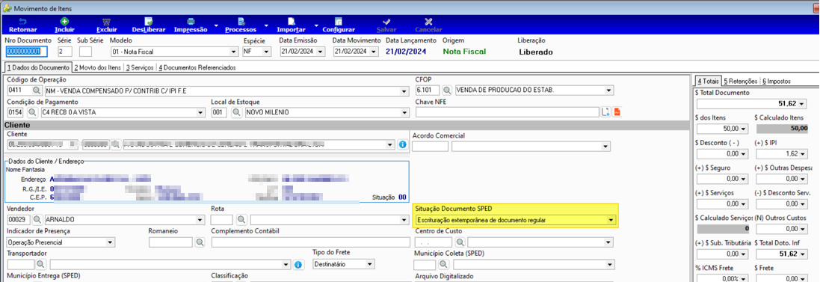
Task: Click the Sub Série input field
Action: pyautogui.click(x=85, y=52)
